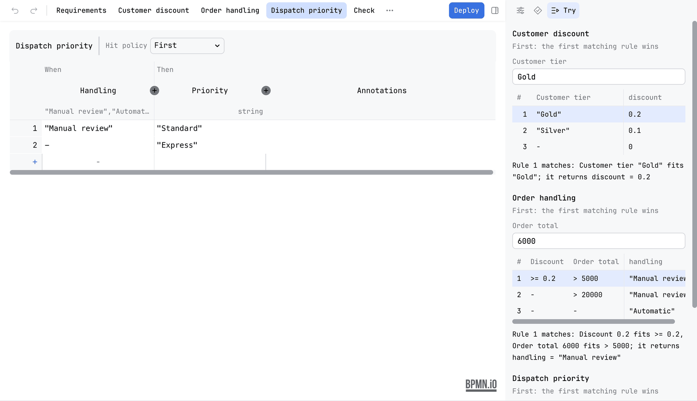Image resolution: width=697 pixels, height=401 pixels.
Task: Toggle the side panel layout icon
Action: click(495, 10)
